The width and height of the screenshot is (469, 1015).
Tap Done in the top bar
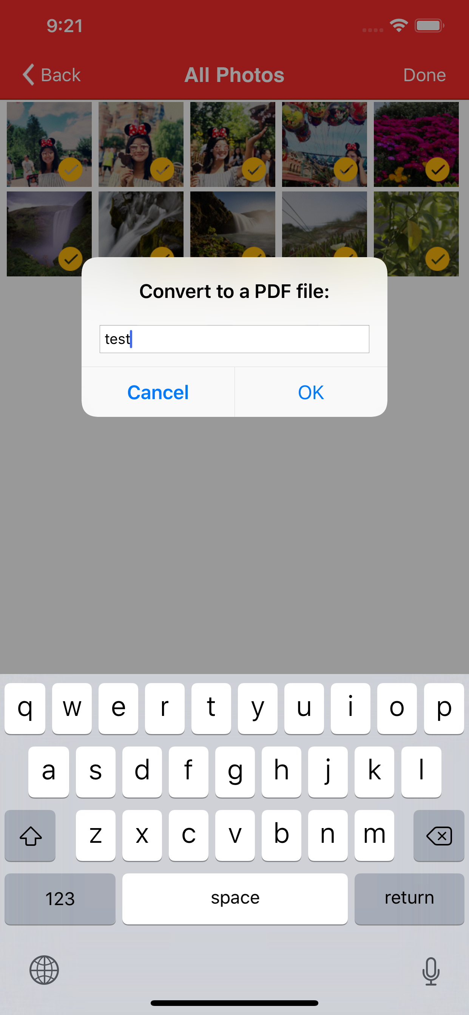[x=424, y=75]
